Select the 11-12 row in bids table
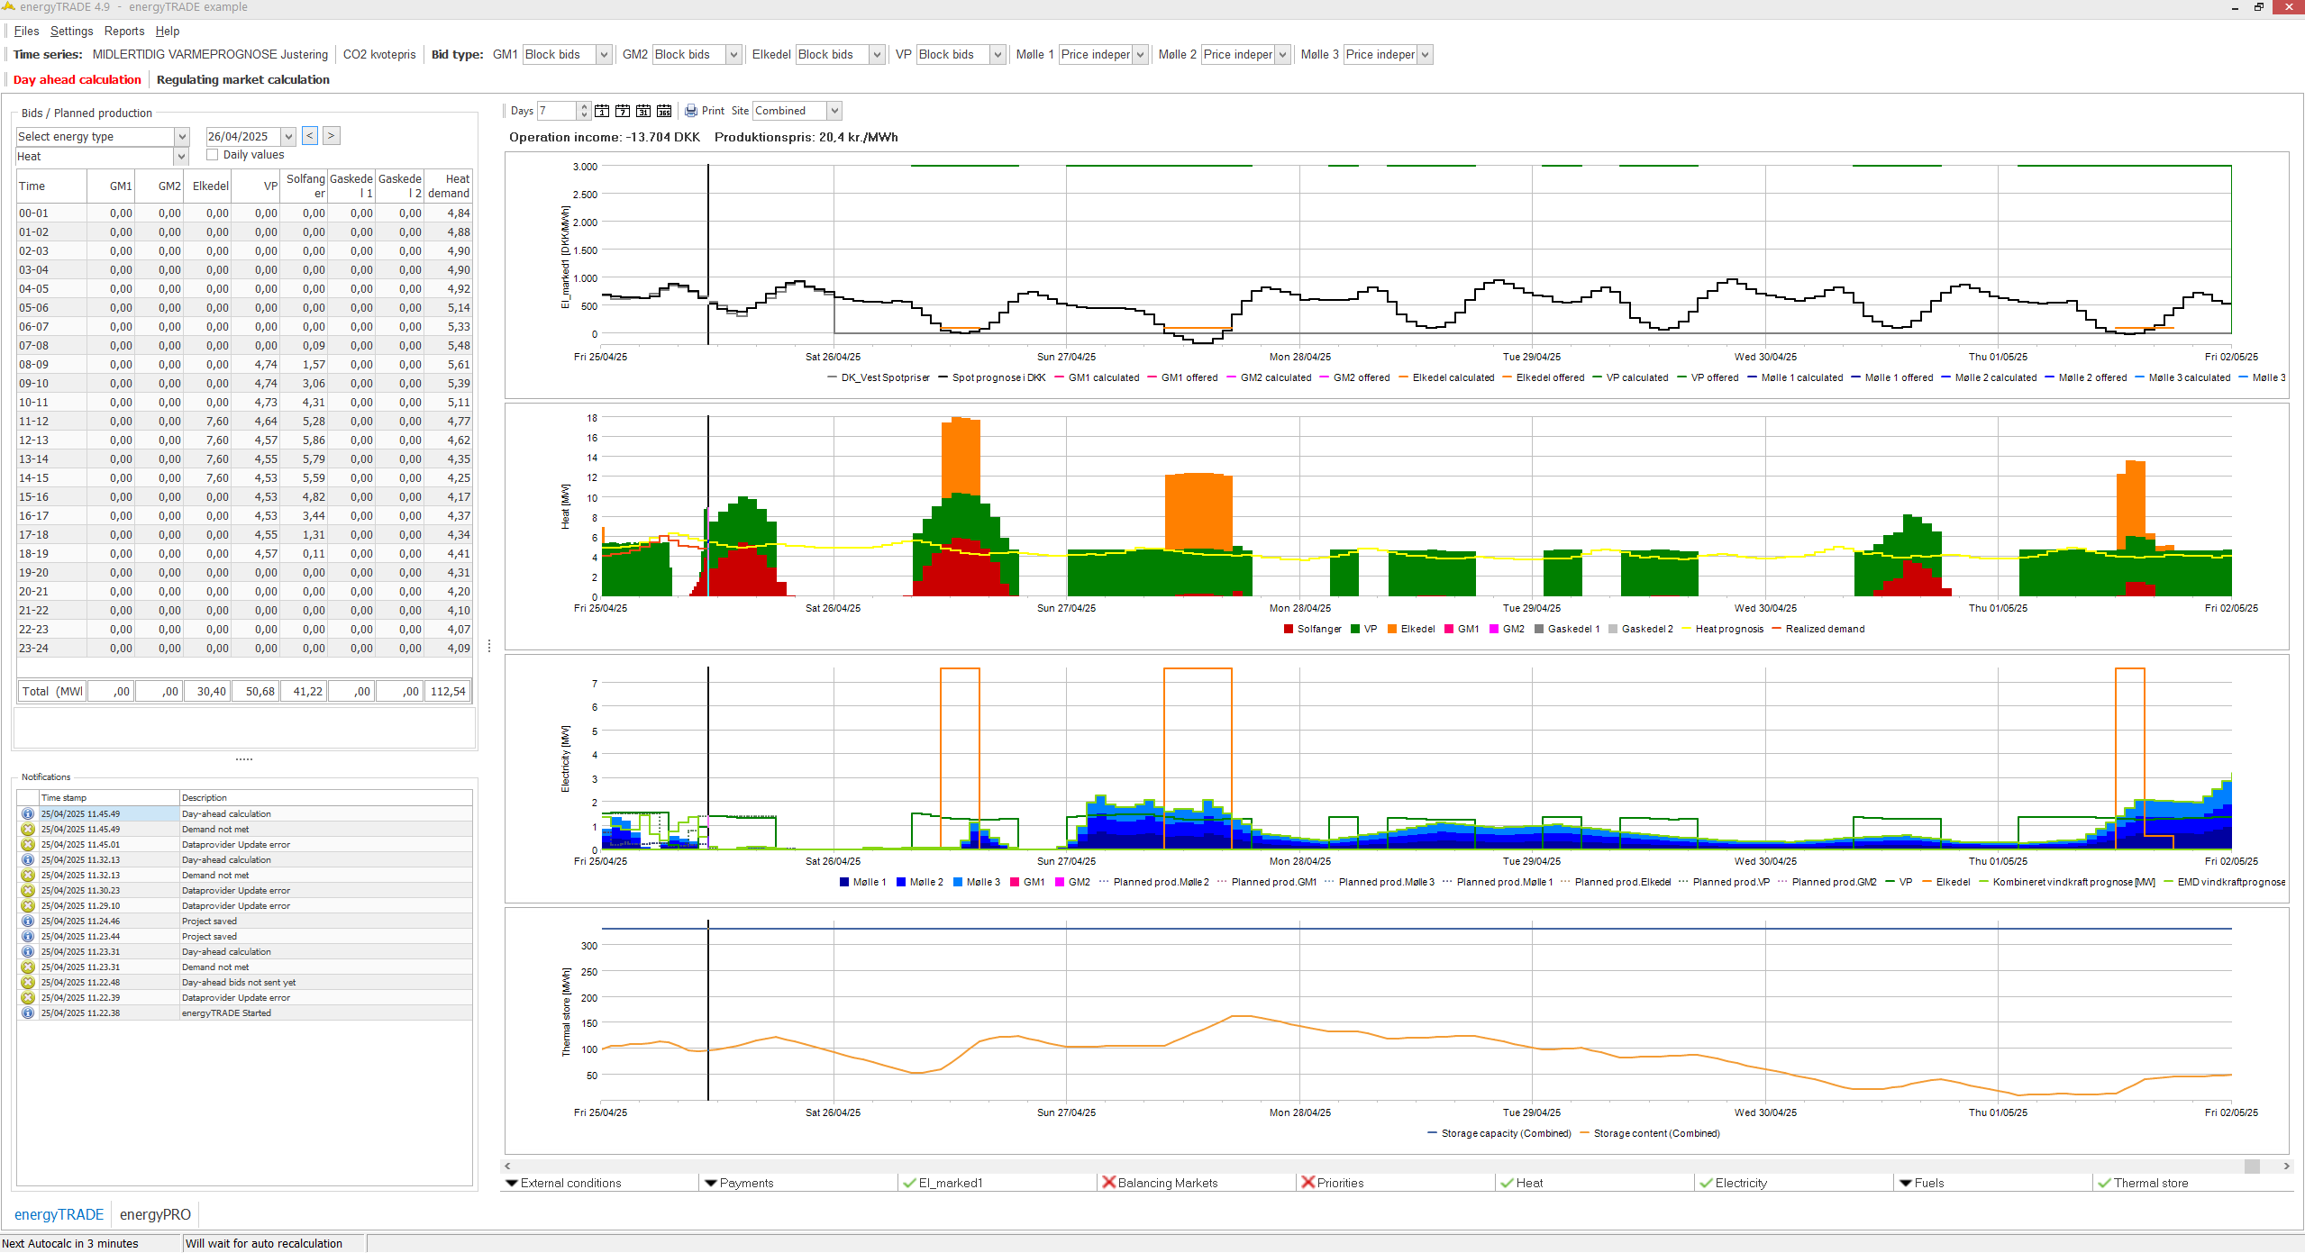Image resolution: width=2305 pixels, height=1253 pixels. tap(244, 421)
